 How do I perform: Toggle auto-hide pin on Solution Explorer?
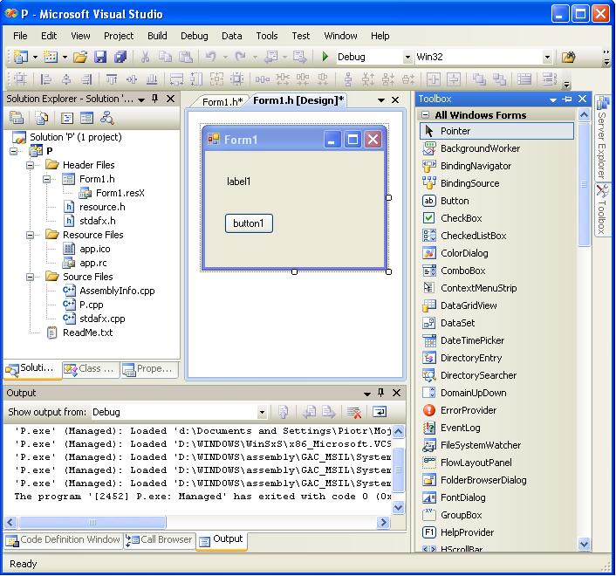click(155, 99)
